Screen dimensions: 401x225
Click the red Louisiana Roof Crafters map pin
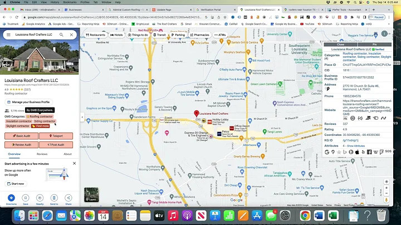click(x=197, y=113)
